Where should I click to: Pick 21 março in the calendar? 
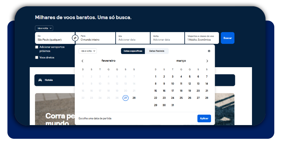207,91
